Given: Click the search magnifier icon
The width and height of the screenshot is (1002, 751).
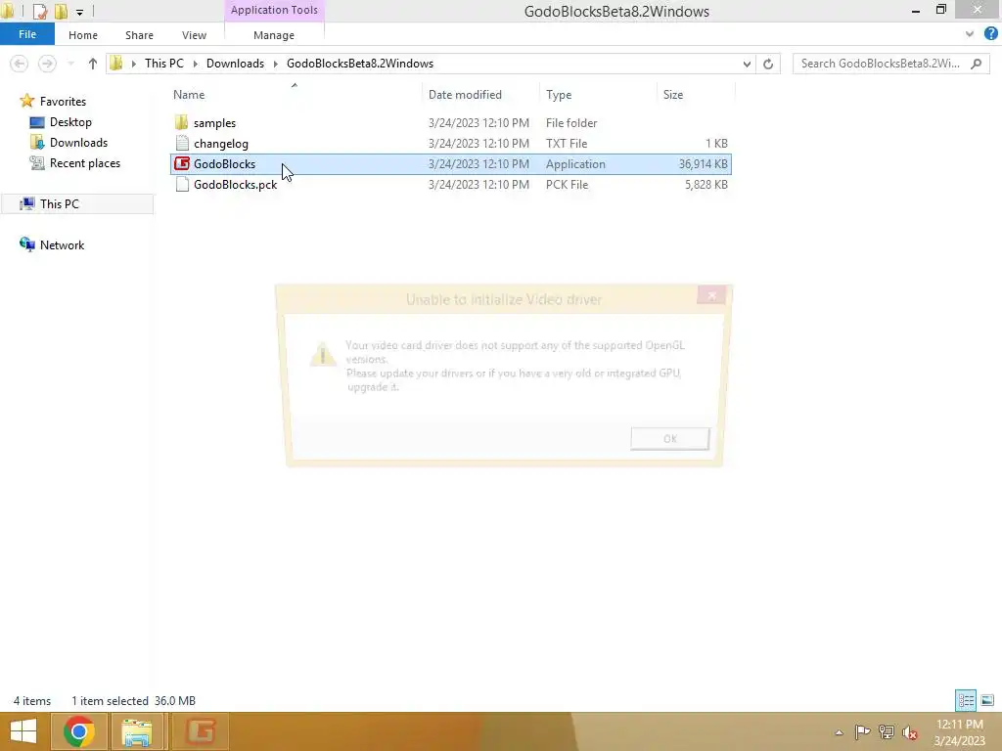Looking at the screenshot, I should tap(976, 64).
